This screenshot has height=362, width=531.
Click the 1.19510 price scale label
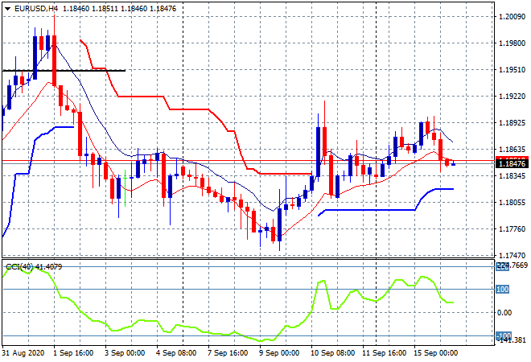(512, 69)
